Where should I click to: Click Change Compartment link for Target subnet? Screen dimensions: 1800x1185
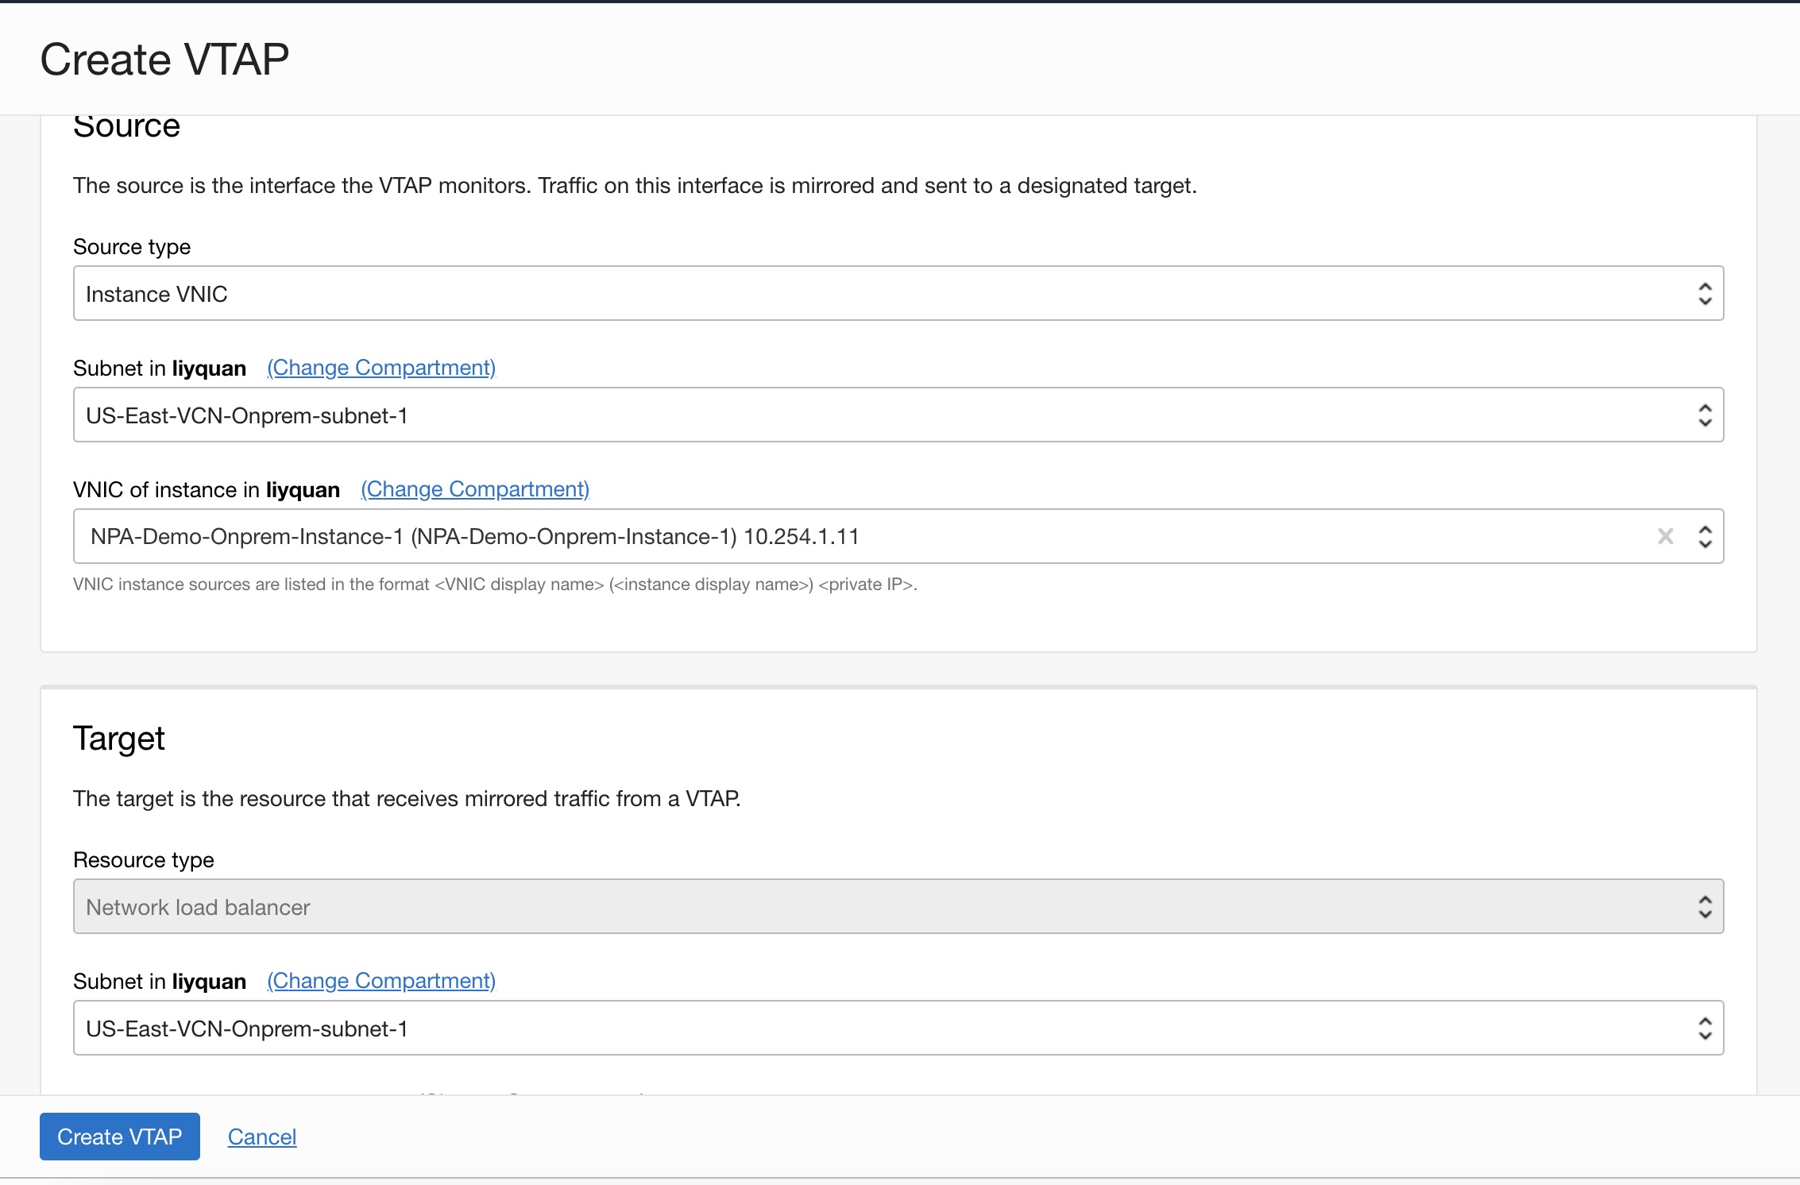pos(381,981)
